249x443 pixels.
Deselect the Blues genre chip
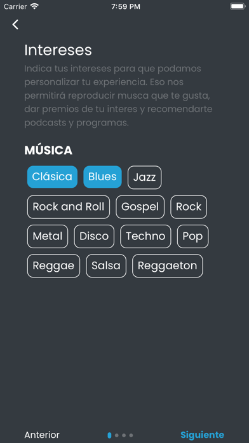click(x=102, y=177)
